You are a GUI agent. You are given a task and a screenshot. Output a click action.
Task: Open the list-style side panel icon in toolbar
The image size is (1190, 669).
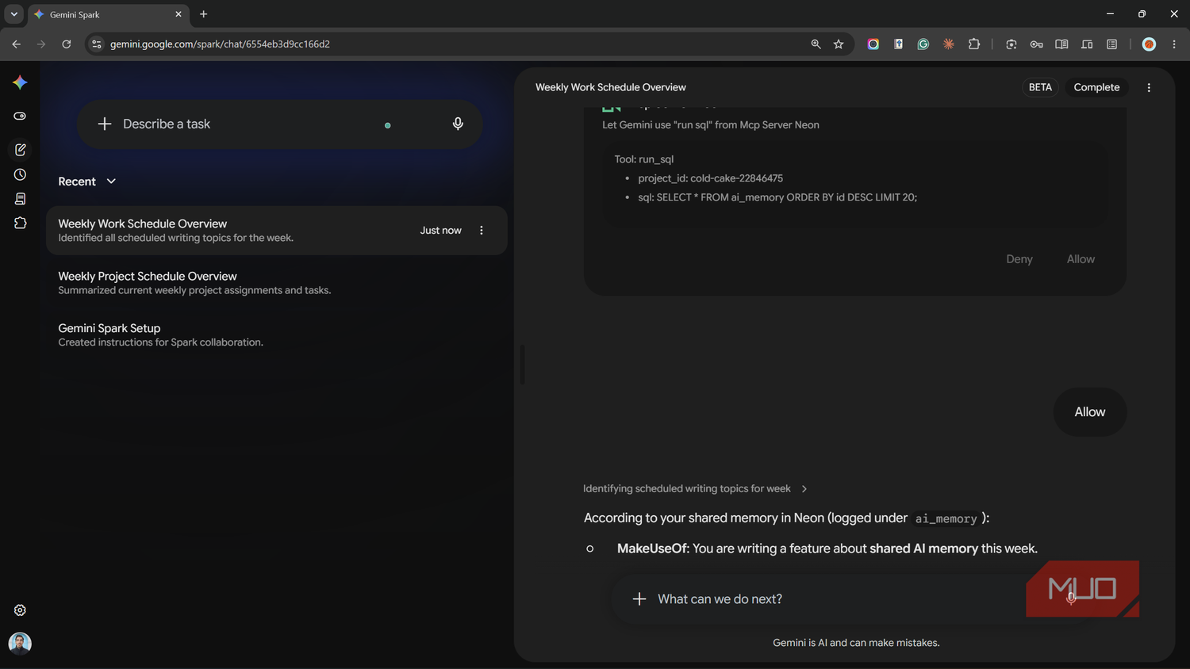1112,44
